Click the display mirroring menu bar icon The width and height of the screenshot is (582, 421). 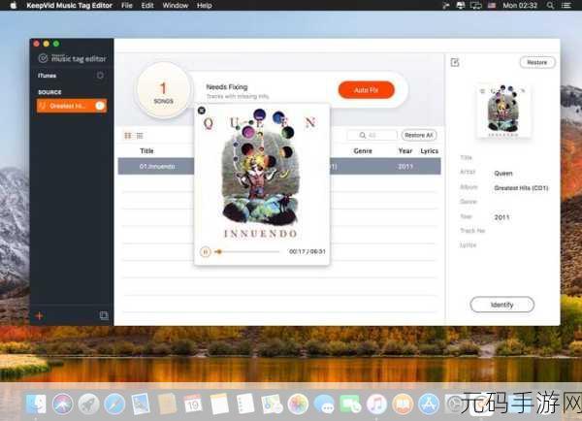[476, 5]
